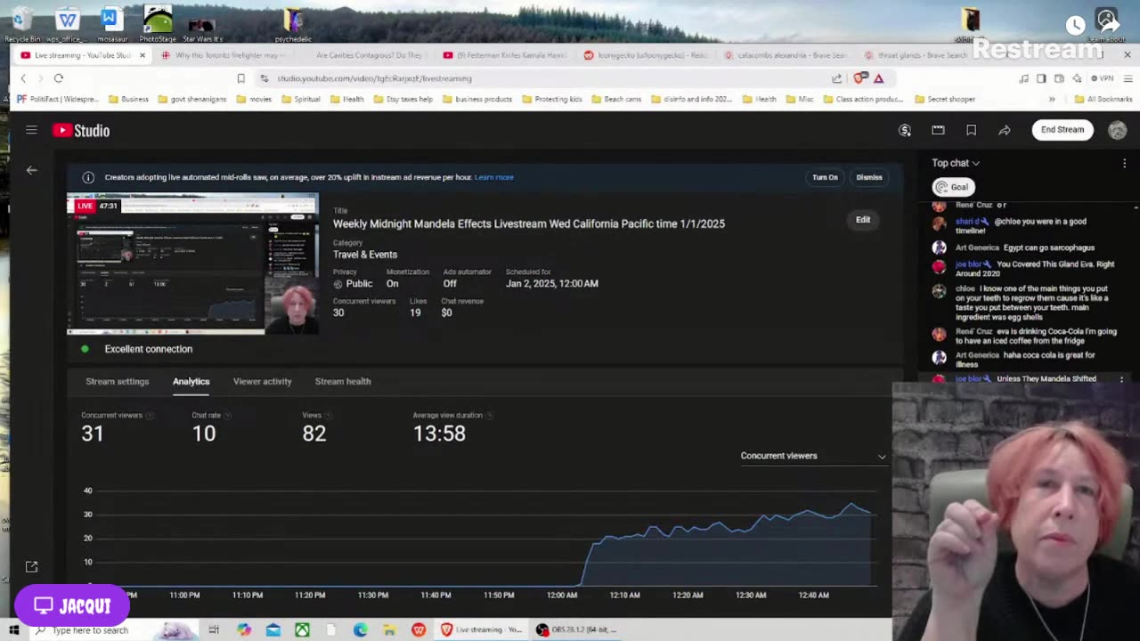The width and height of the screenshot is (1140, 641).
Task: Toggle the browser sidebar panel icon
Action: click(1041, 78)
